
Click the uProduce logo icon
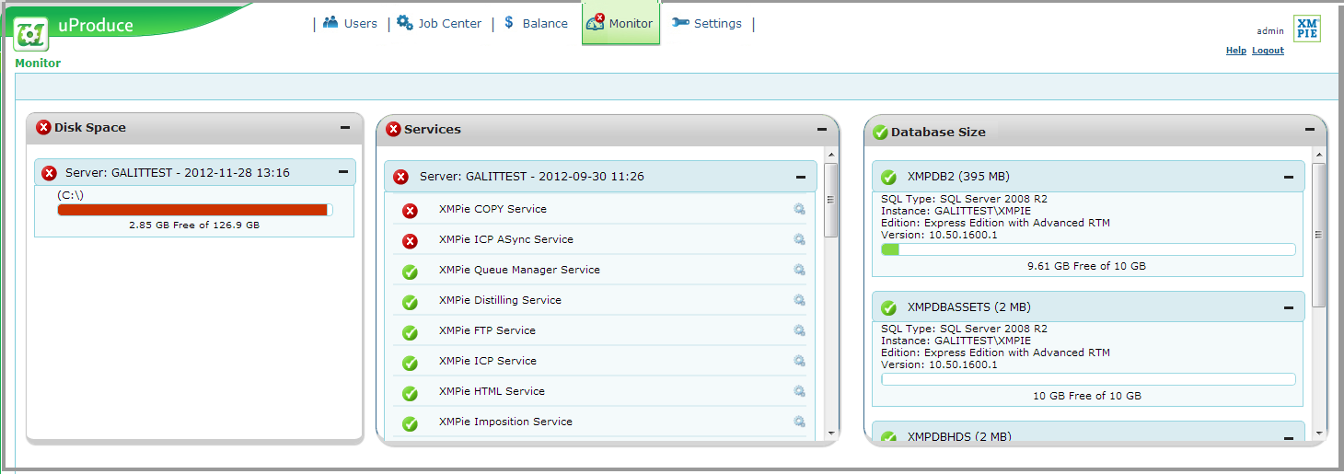32,33
